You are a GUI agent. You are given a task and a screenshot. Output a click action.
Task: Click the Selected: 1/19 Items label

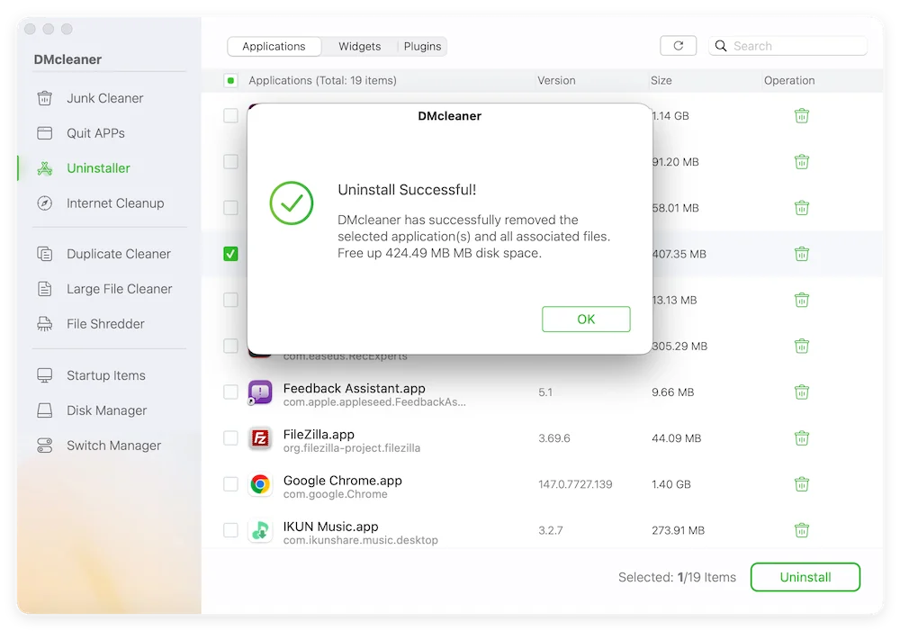[677, 578]
